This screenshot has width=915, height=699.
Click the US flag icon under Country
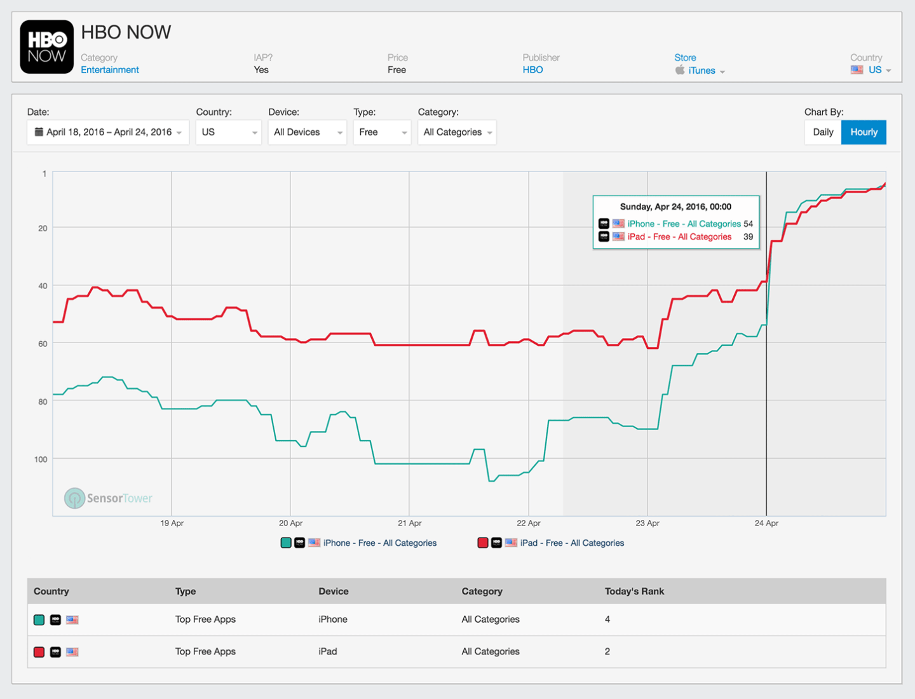(x=857, y=70)
